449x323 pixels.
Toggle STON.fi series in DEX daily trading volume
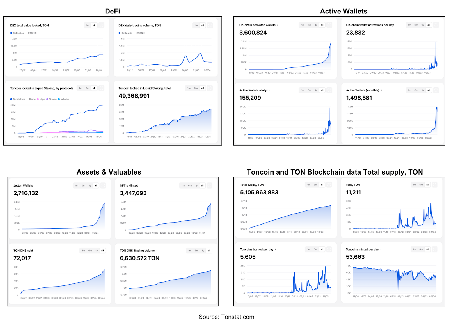coord(141,33)
